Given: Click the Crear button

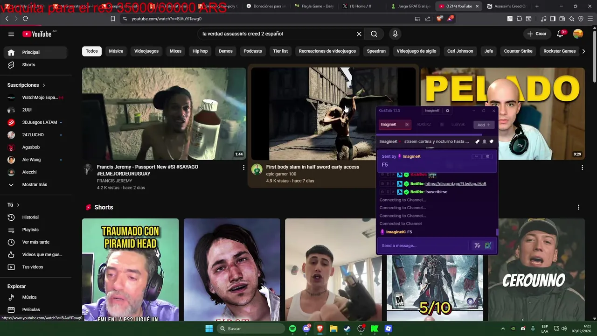Looking at the screenshot, I should (537, 34).
